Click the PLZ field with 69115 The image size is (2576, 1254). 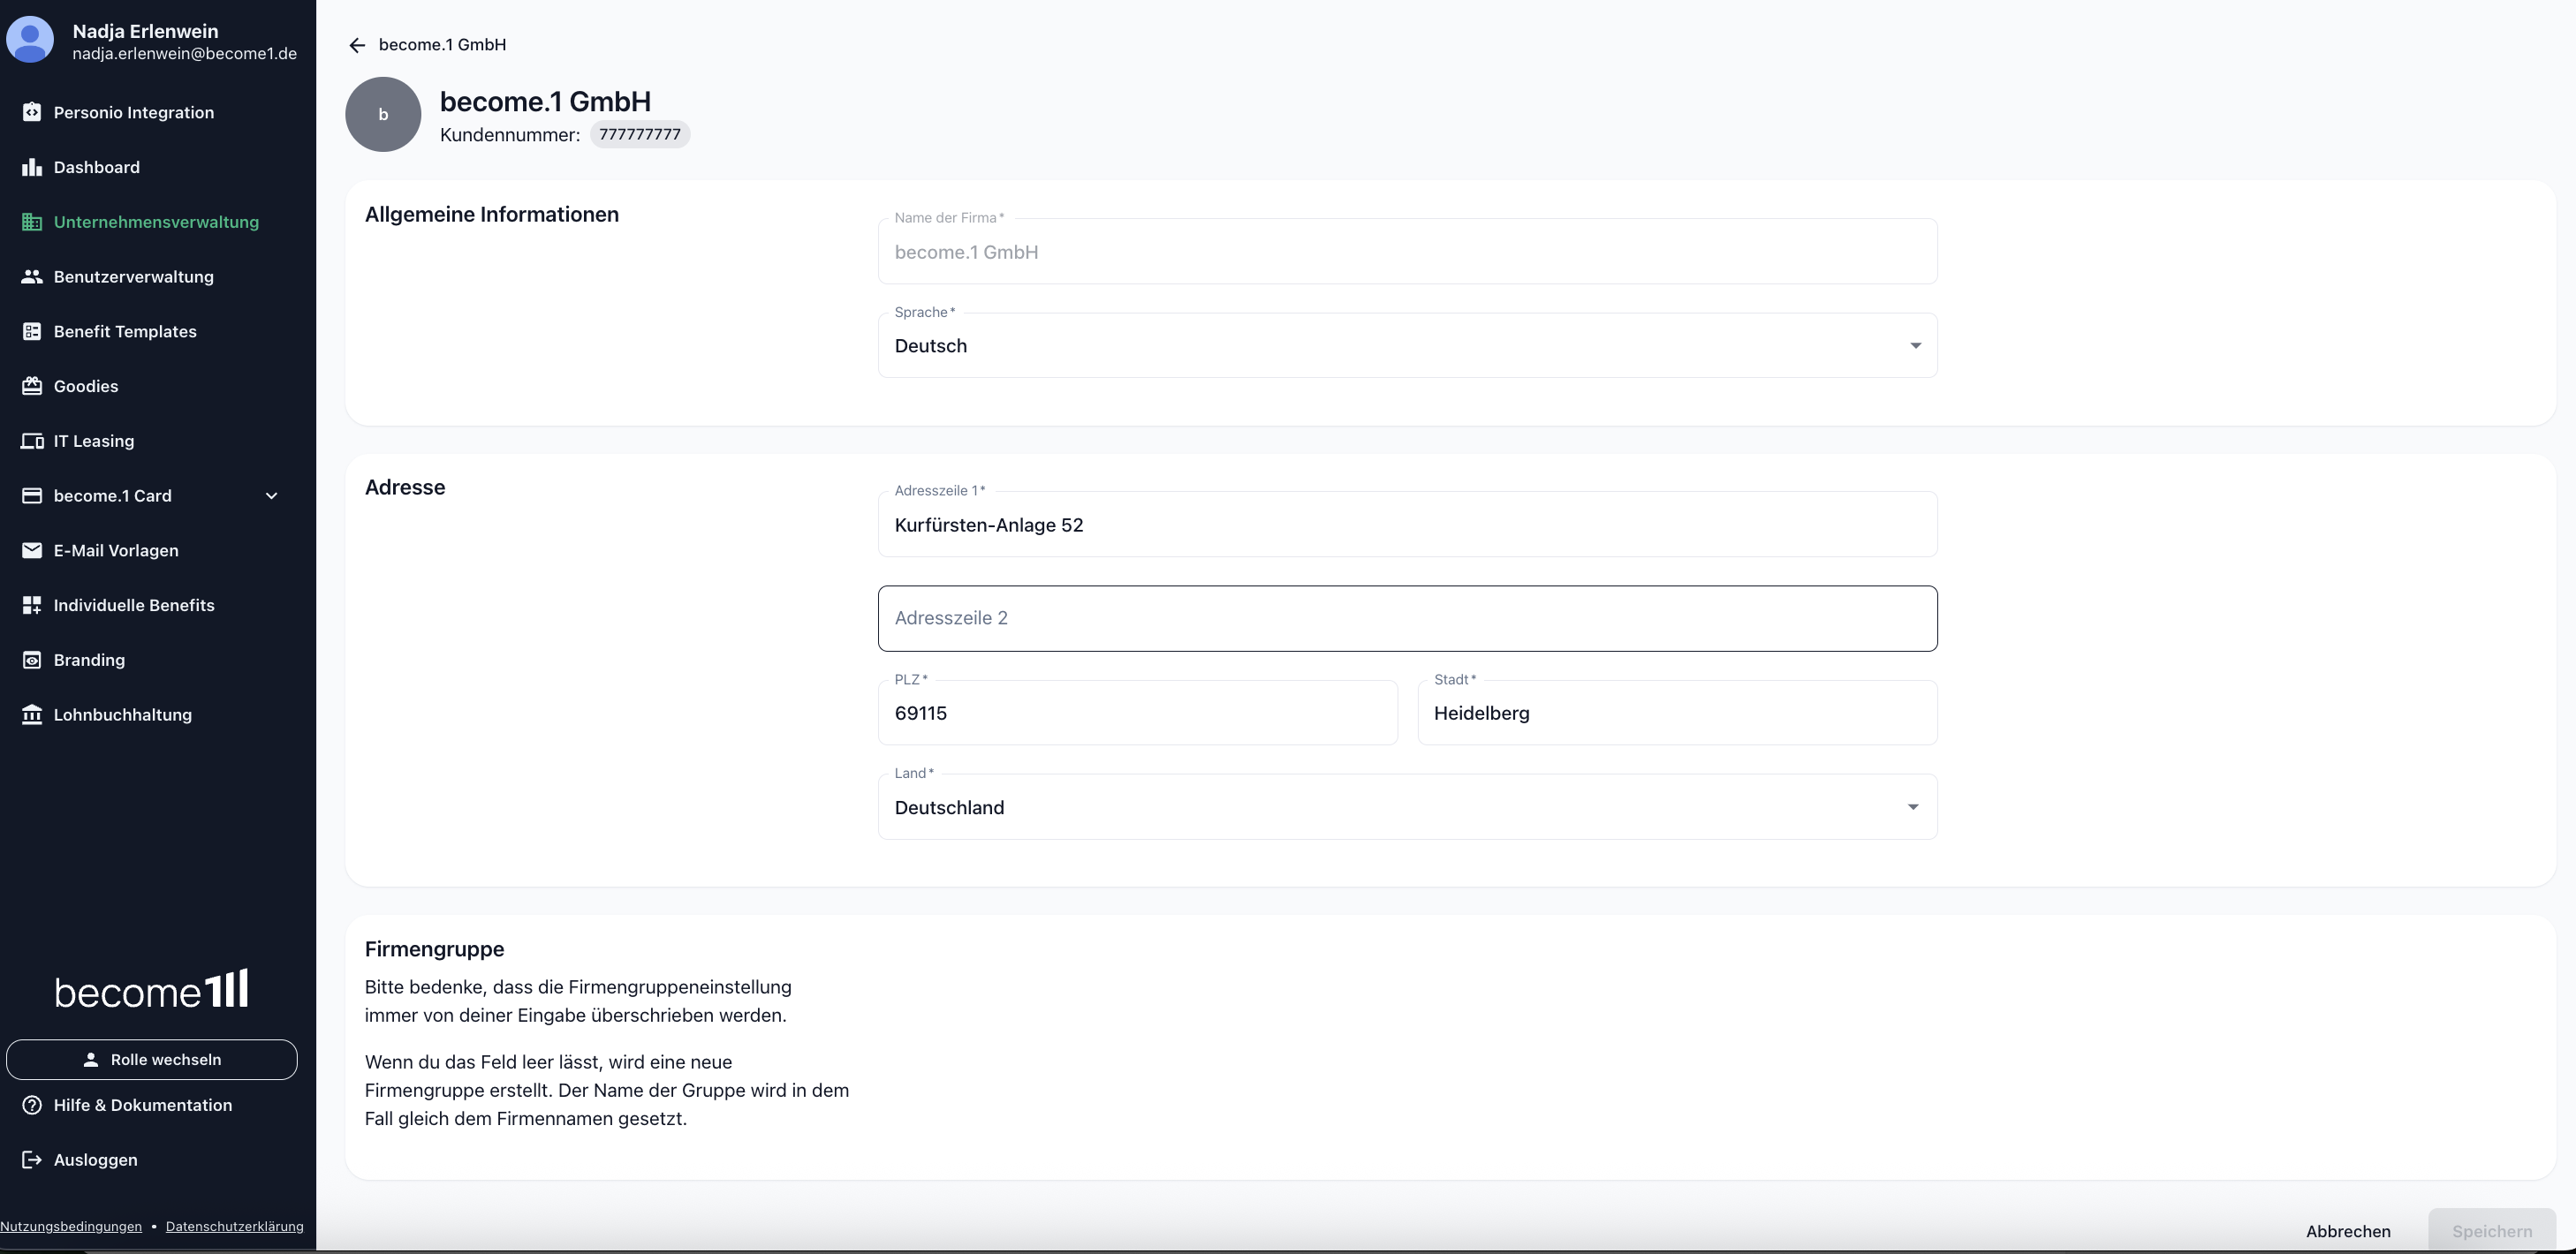click(x=1138, y=713)
